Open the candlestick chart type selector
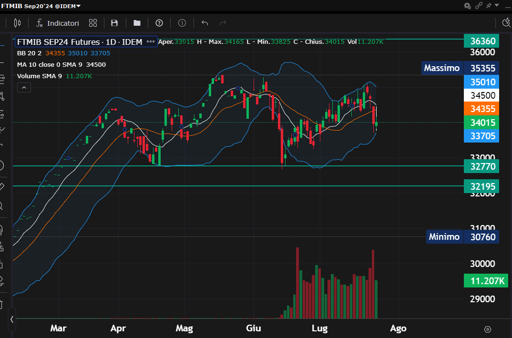Image resolution: width=512 pixels, height=338 pixels. [x=18, y=23]
